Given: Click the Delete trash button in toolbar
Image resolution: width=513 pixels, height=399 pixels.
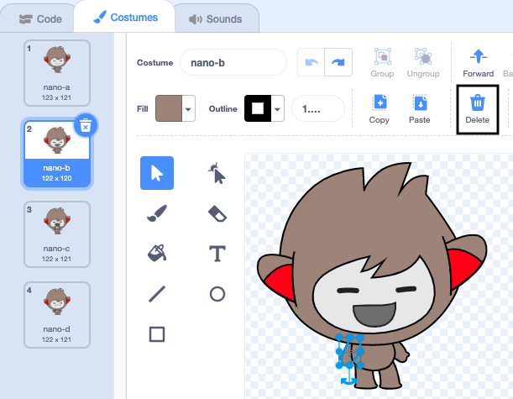Looking at the screenshot, I should click(x=477, y=109).
